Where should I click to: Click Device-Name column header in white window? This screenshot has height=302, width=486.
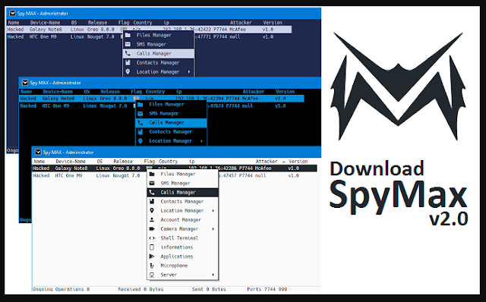(71, 162)
